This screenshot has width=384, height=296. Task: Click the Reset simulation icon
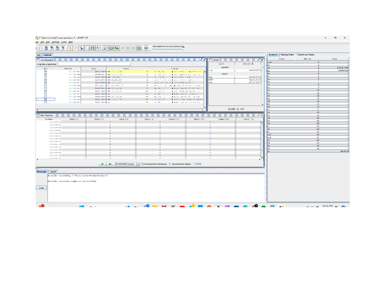pos(138,48)
